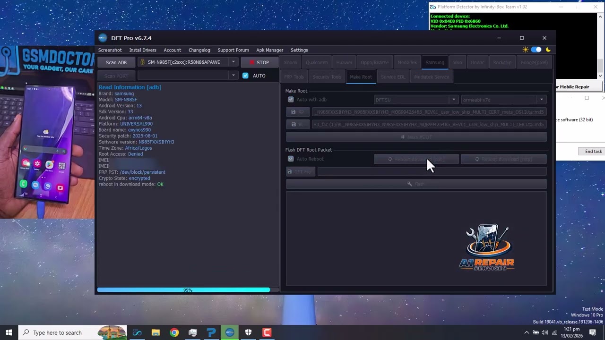The height and width of the screenshot is (340, 605).
Task: Toggle the Auto Reboot checkbox
Action: click(x=291, y=159)
